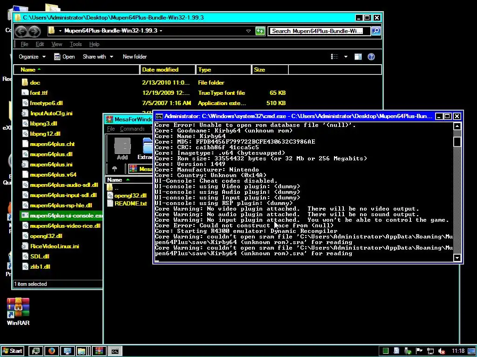
Task: Click the search magnifier icon in Explorer
Action: tap(376, 31)
